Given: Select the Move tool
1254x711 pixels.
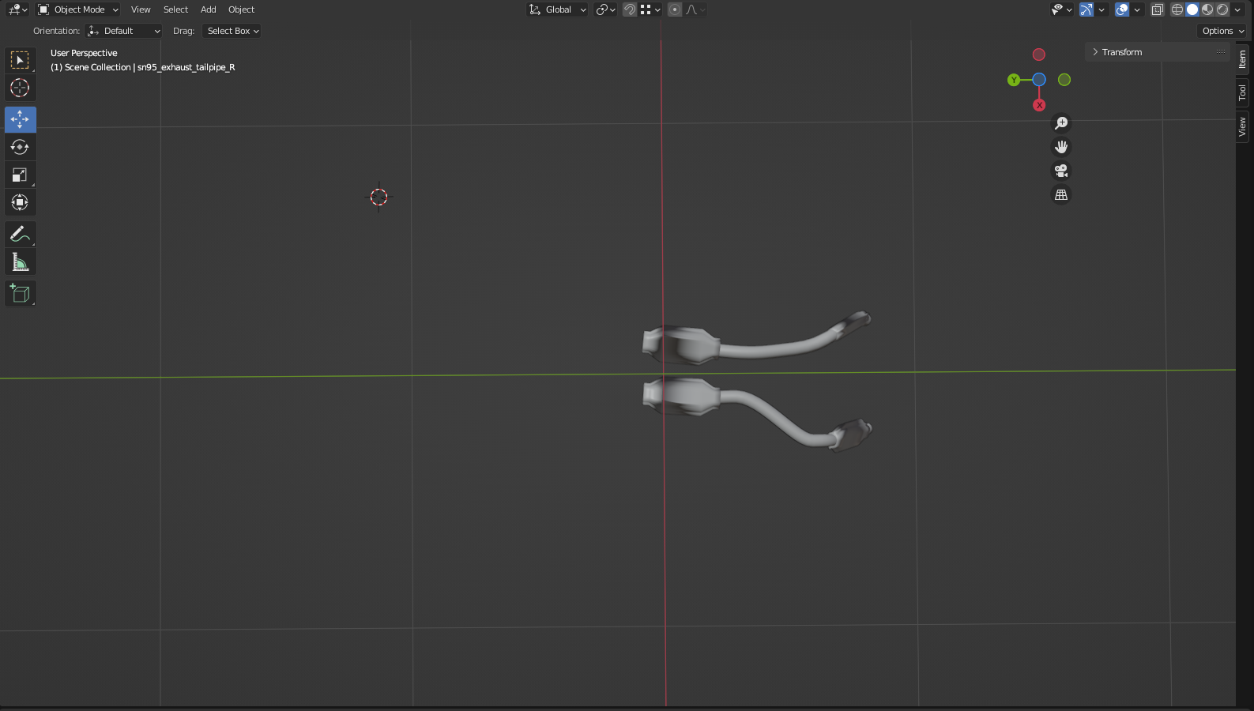Looking at the screenshot, I should coord(20,119).
